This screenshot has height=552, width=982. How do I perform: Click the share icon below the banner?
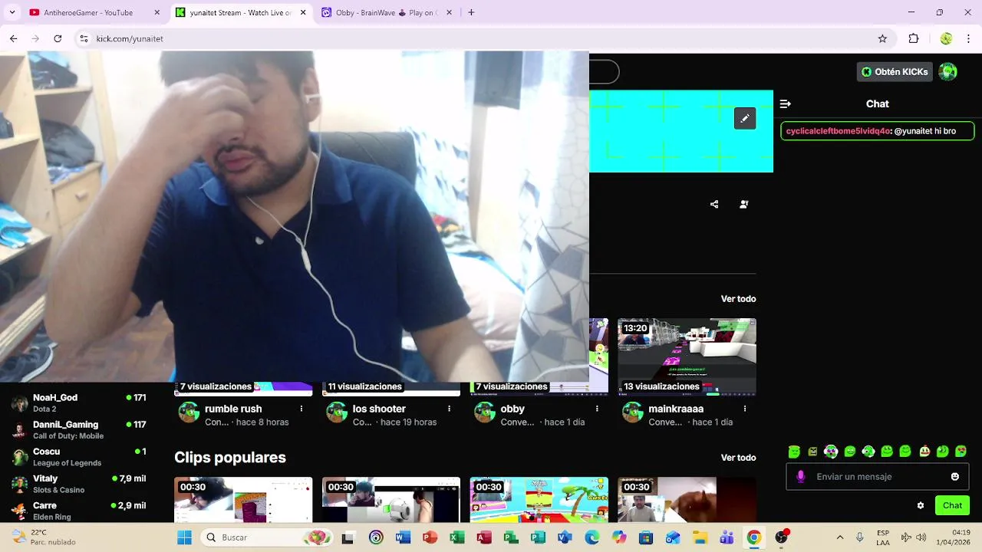714,204
